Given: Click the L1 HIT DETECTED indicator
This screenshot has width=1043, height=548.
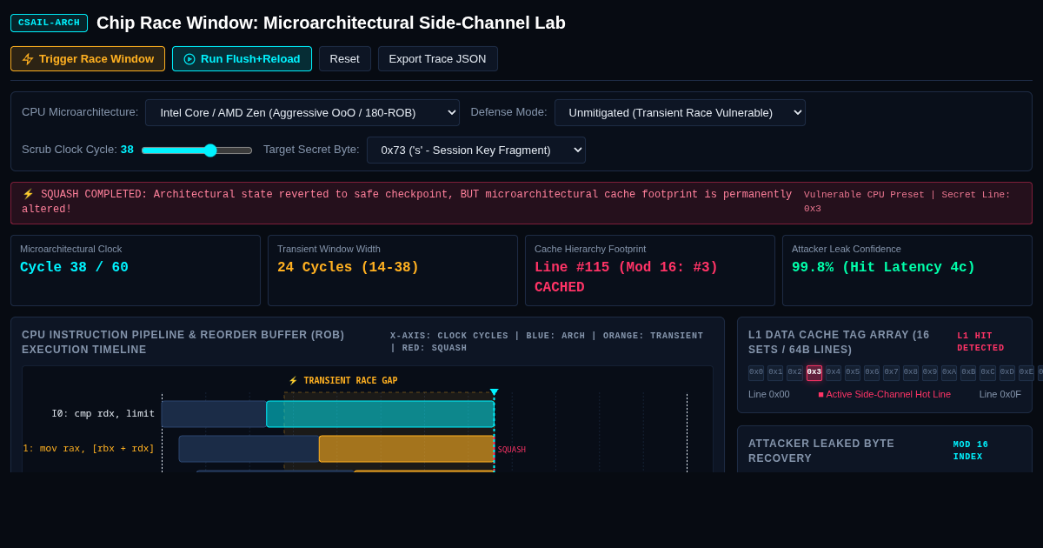Looking at the screenshot, I should [980, 342].
